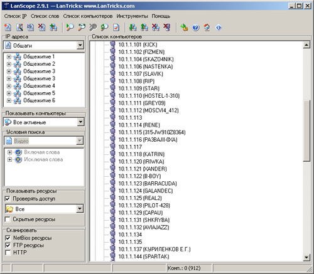Click the computers icon with green up arrow
The width and height of the screenshot is (314, 274).
[144, 28]
